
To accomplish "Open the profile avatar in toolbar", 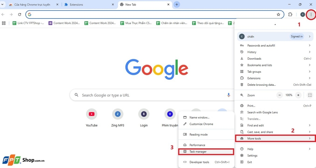I will pos(303,15).
